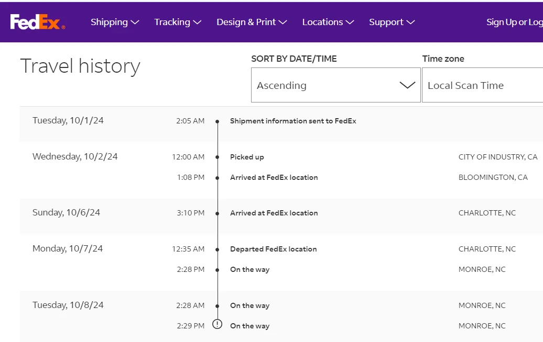Click the Shipment information sent timeline dot
This screenshot has height=342, width=543.
pyautogui.click(x=218, y=121)
